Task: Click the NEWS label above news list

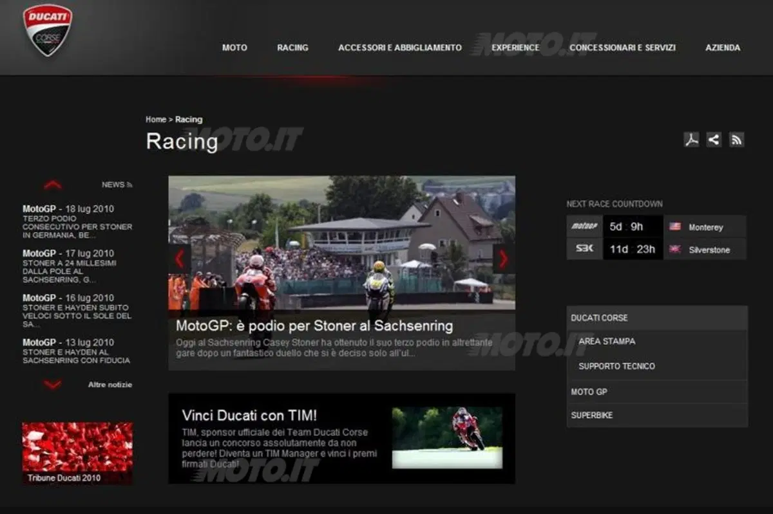Action: [113, 185]
